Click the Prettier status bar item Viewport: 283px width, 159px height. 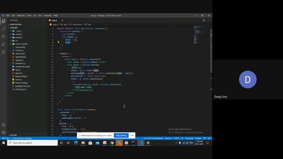198,138
